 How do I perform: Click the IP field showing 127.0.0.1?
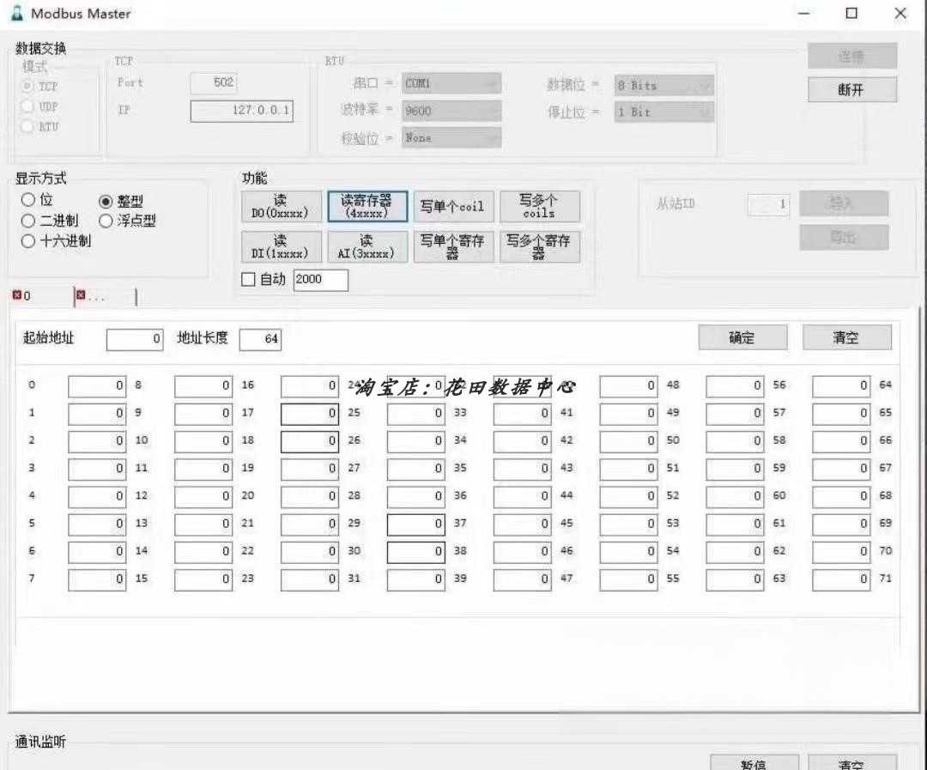coord(242,111)
